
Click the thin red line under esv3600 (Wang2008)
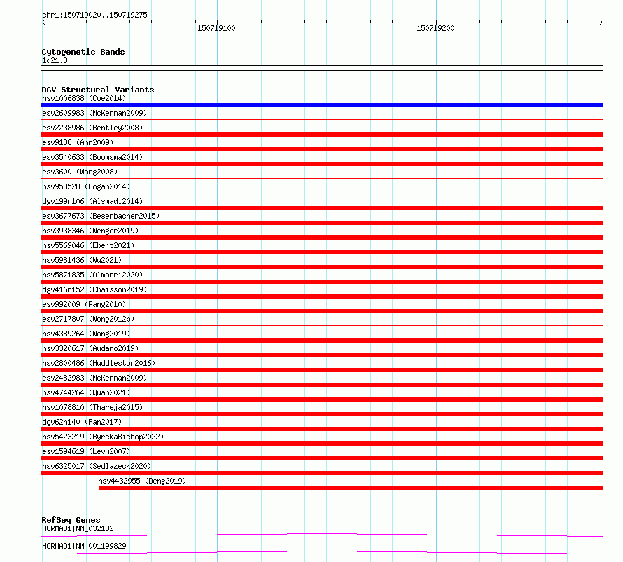pyautogui.click(x=322, y=178)
